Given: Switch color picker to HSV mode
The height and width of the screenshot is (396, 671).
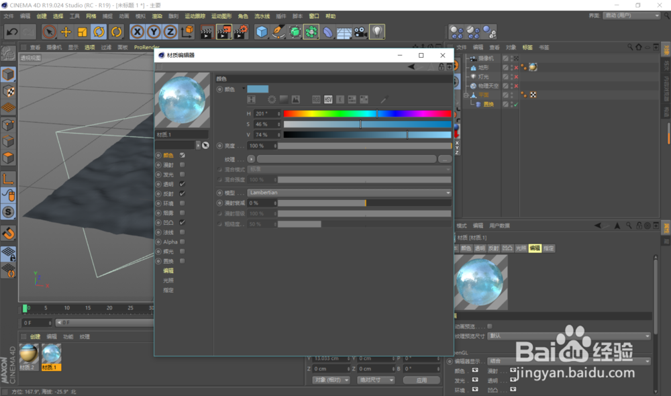Looking at the screenshot, I should (328, 99).
